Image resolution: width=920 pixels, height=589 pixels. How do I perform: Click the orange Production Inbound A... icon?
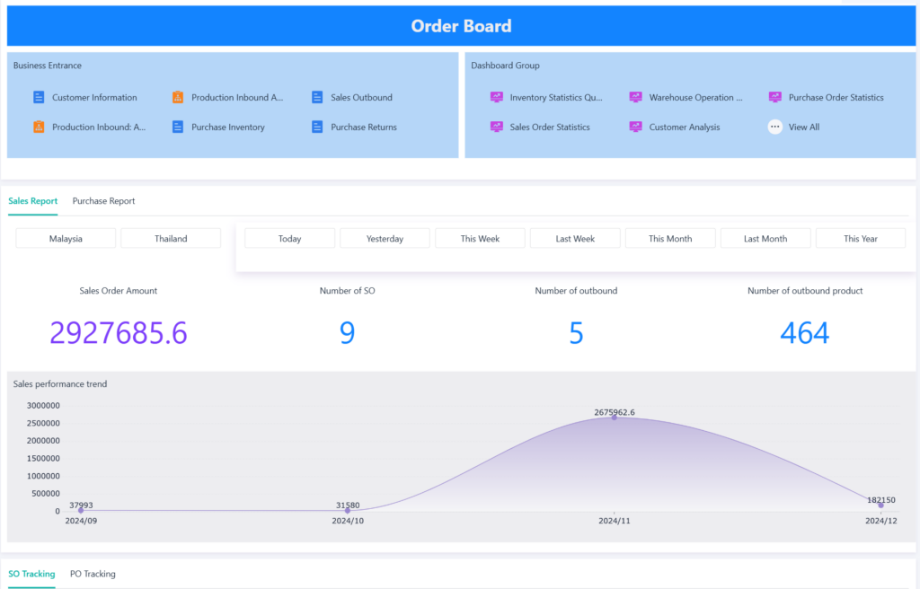[x=178, y=97]
